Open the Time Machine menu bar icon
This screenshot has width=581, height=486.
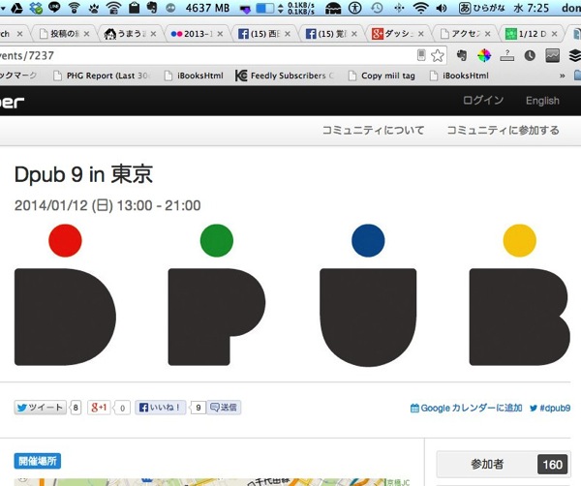click(377, 8)
